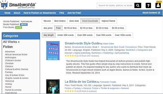Open the FAQ menu item
The height and width of the screenshot is (94, 163).
[62, 13]
